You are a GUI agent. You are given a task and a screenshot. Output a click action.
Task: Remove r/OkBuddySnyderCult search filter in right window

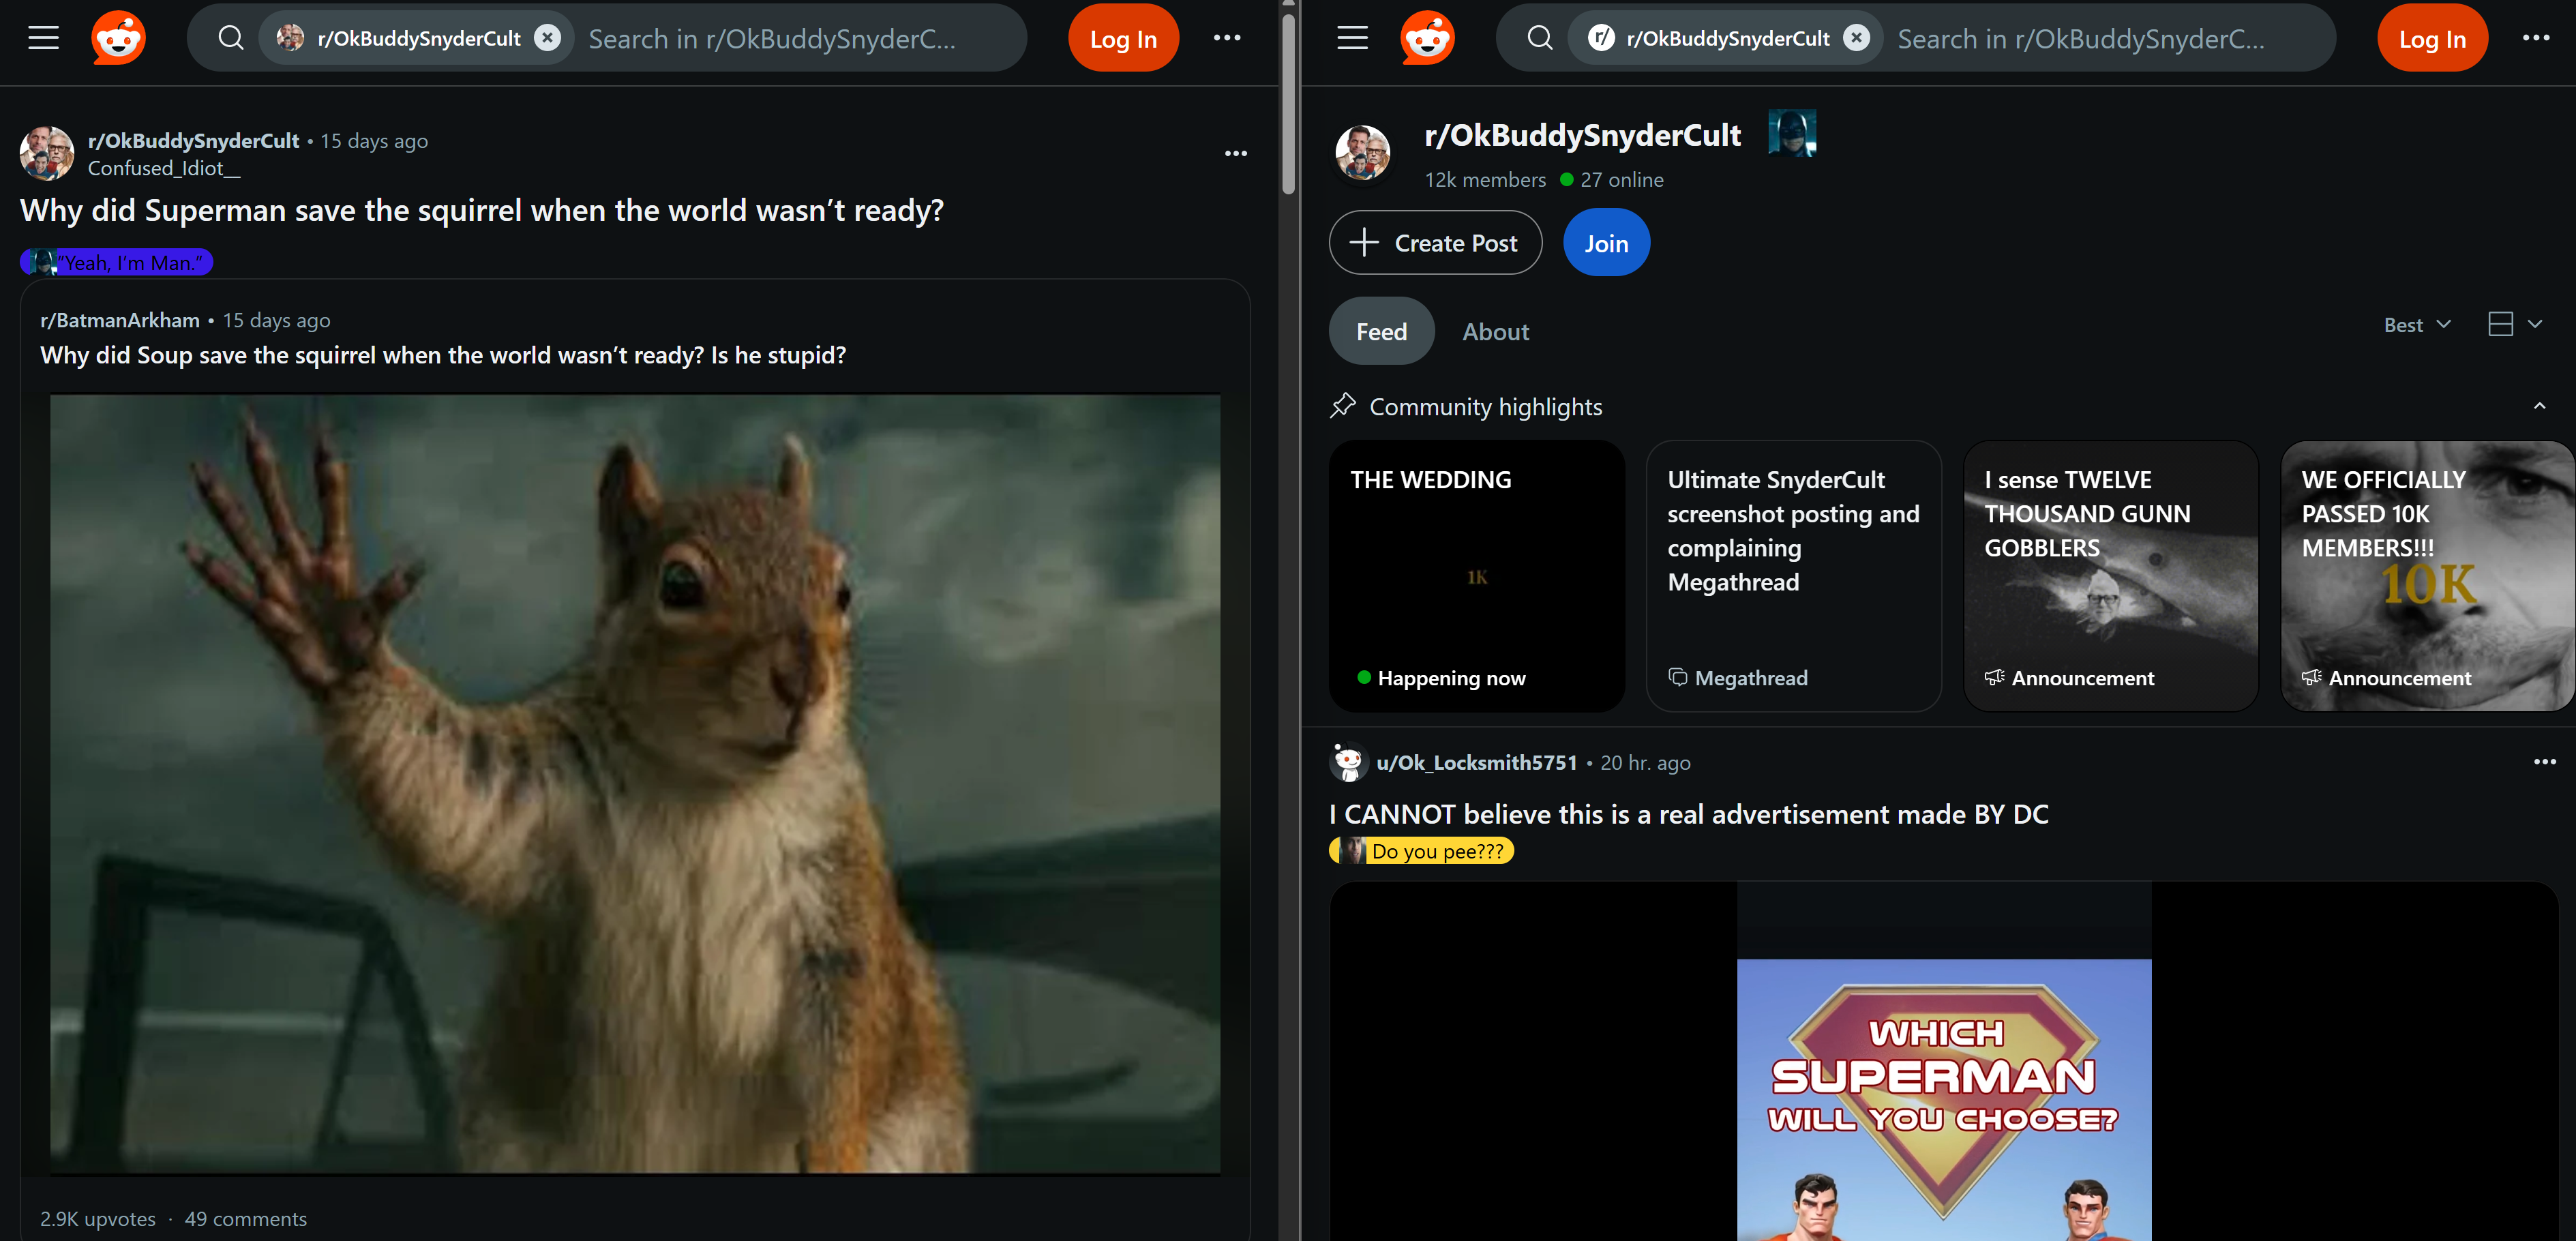point(1856,38)
